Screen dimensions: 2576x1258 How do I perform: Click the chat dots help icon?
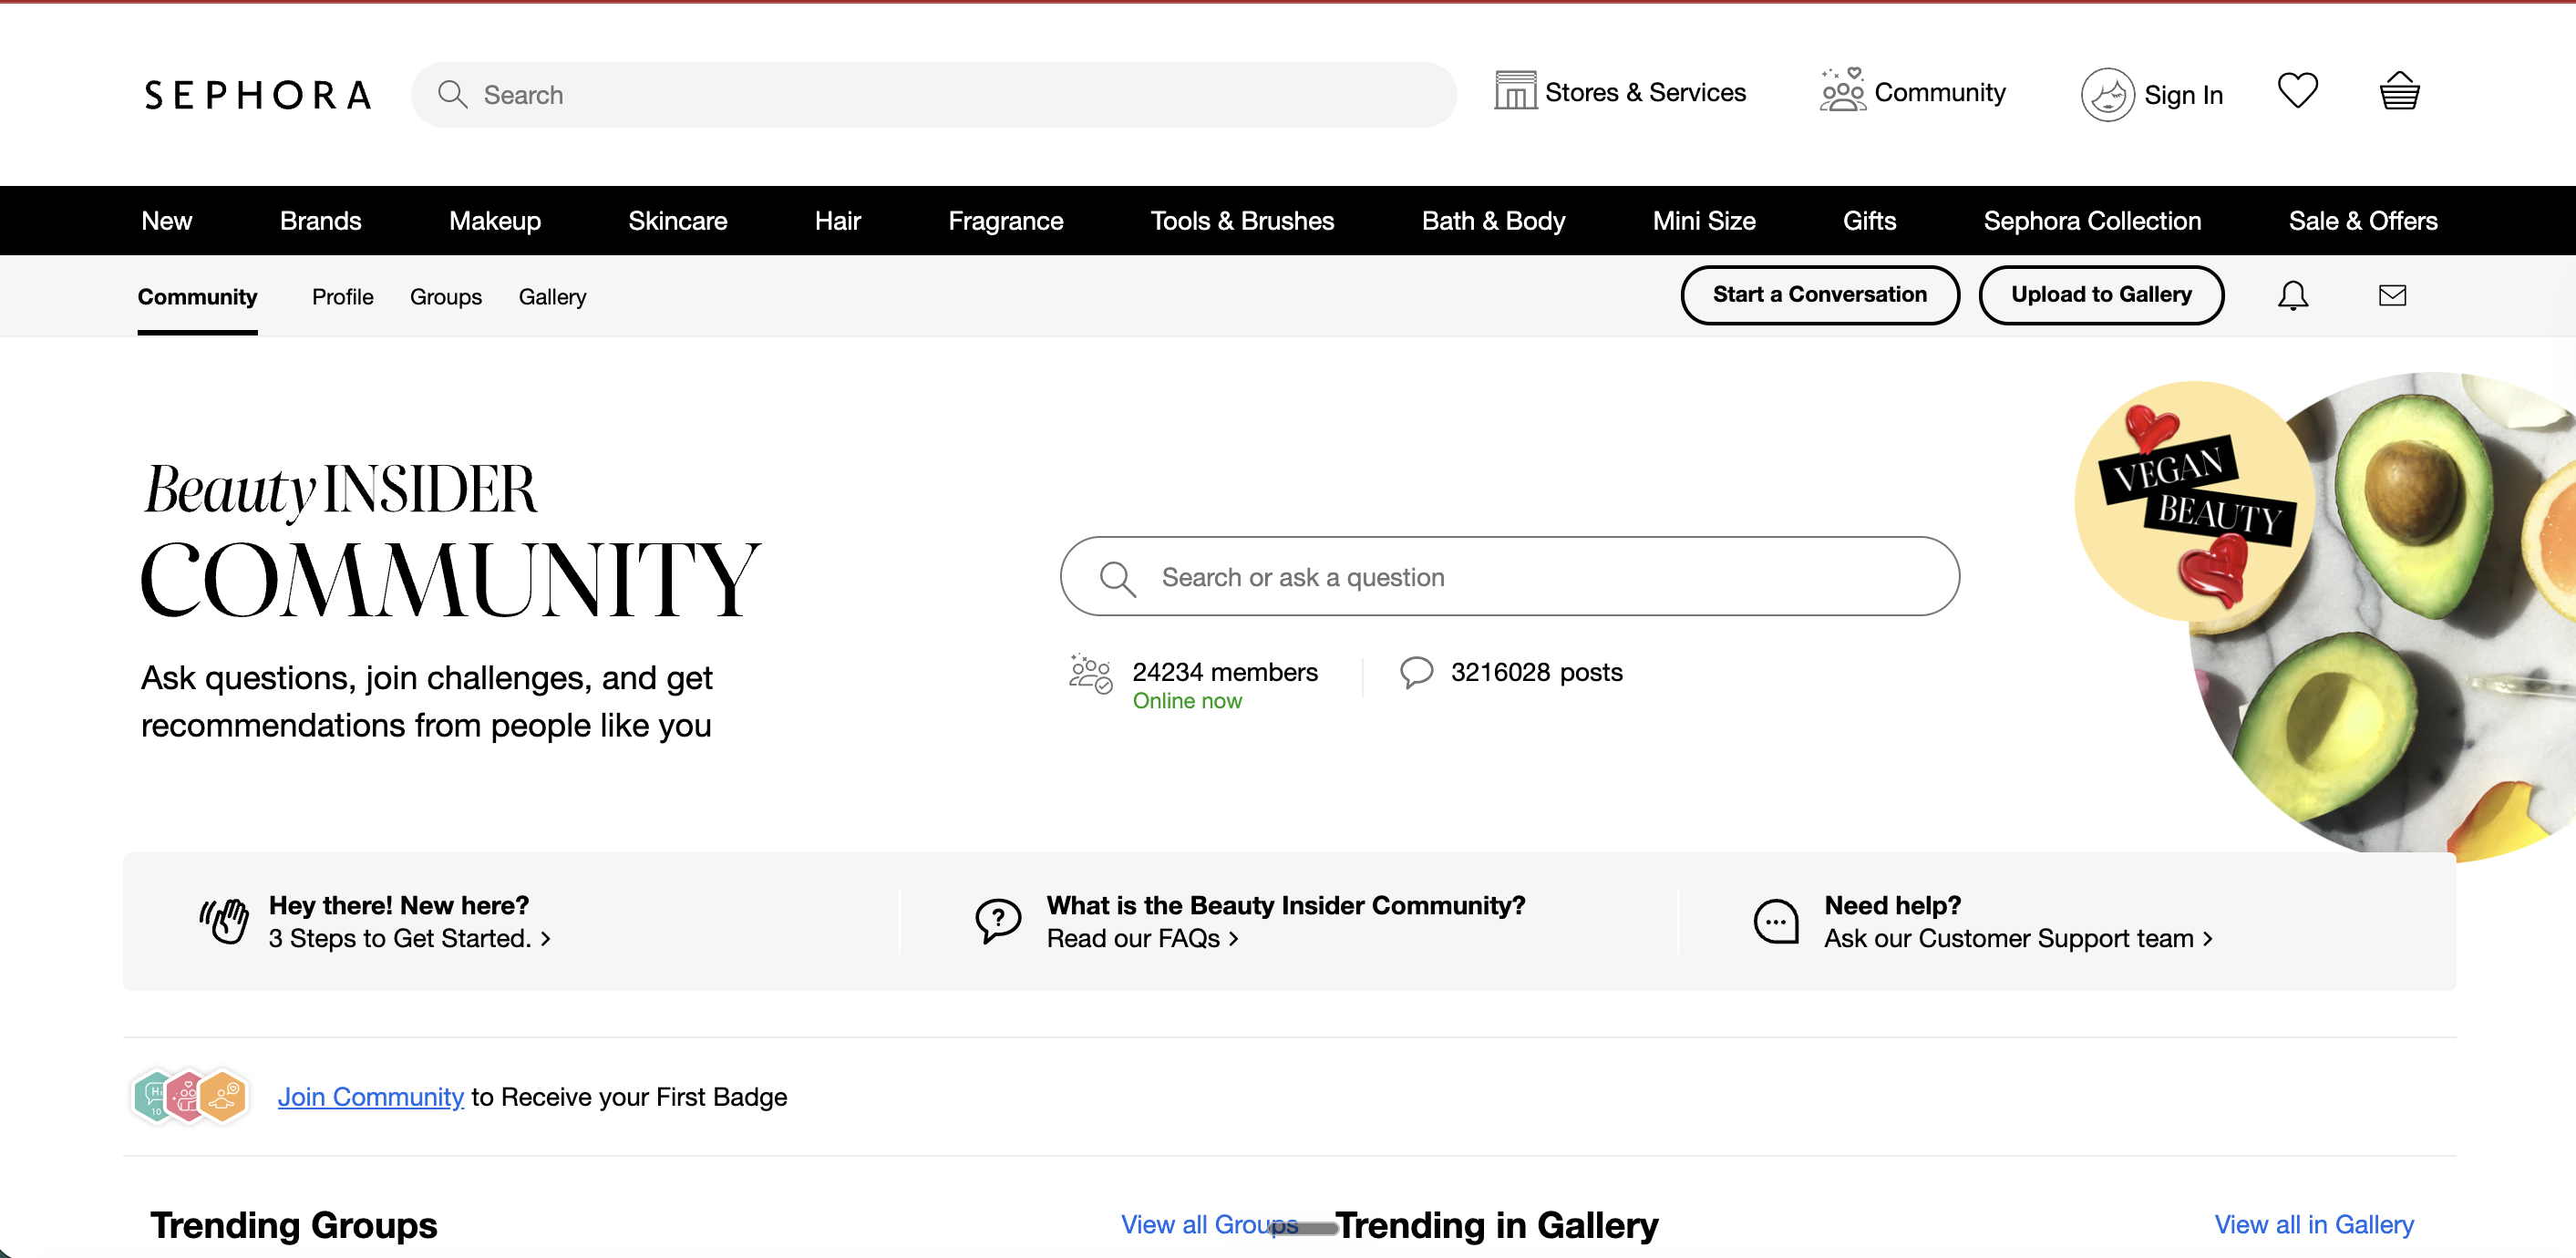(x=1776, y=921)
